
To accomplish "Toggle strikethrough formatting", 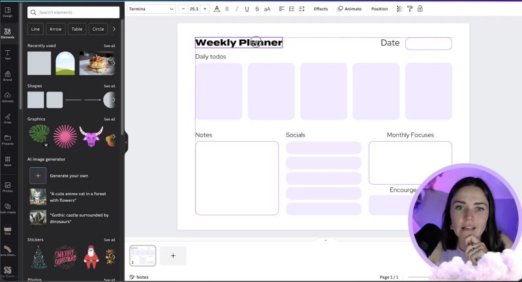I will (256, 9).
